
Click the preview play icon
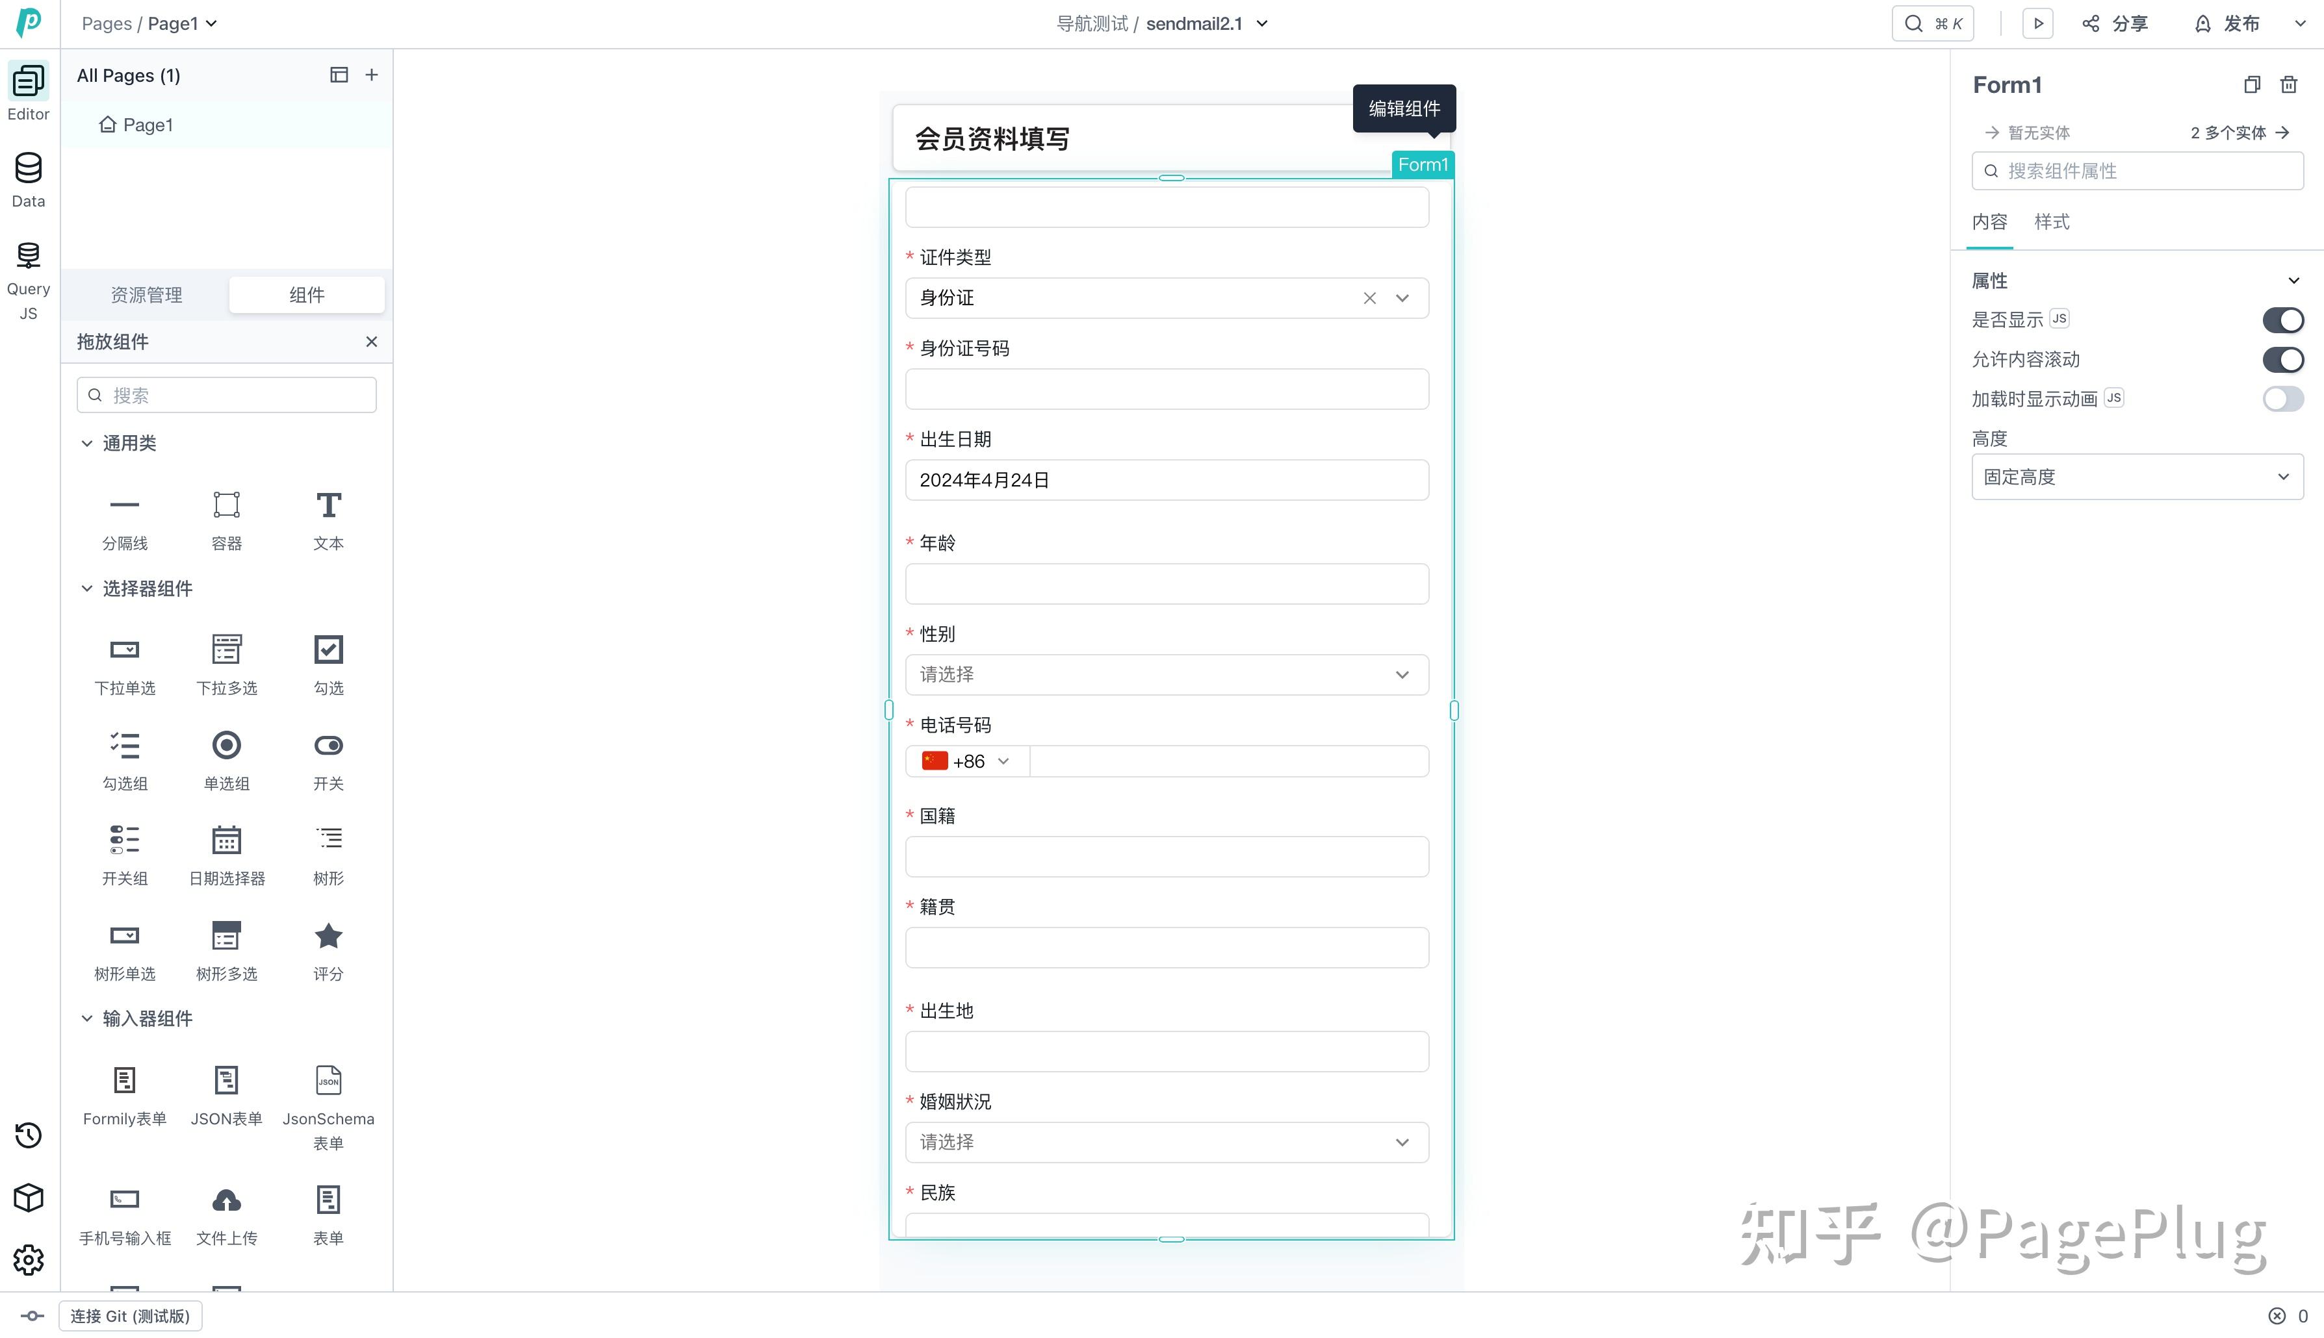pos(2037,24)
